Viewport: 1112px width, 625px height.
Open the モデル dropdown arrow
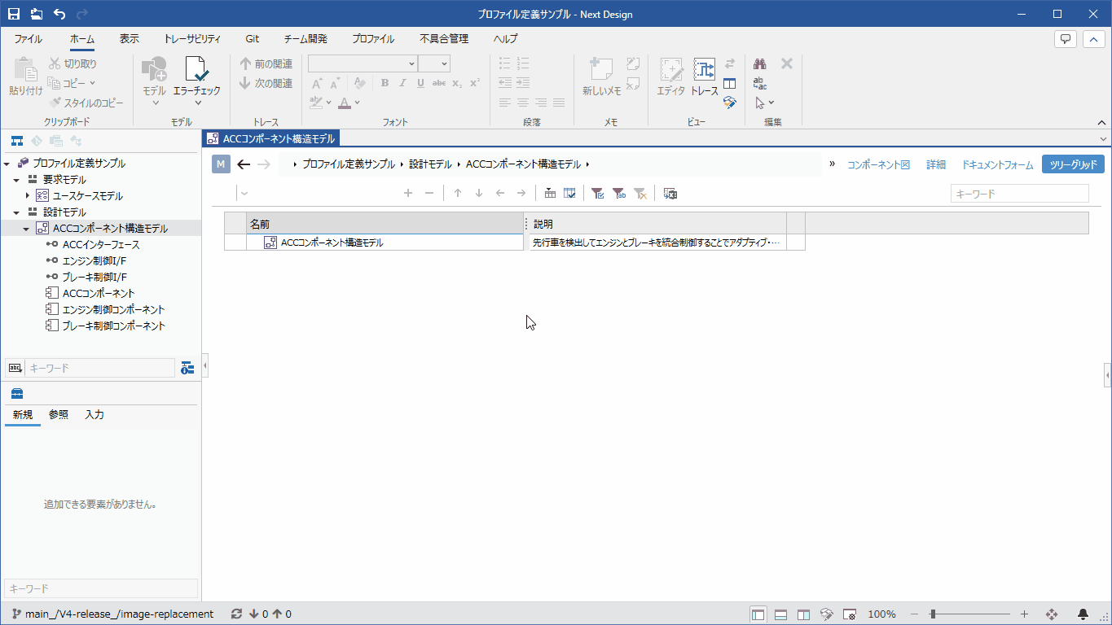(154, 103)
